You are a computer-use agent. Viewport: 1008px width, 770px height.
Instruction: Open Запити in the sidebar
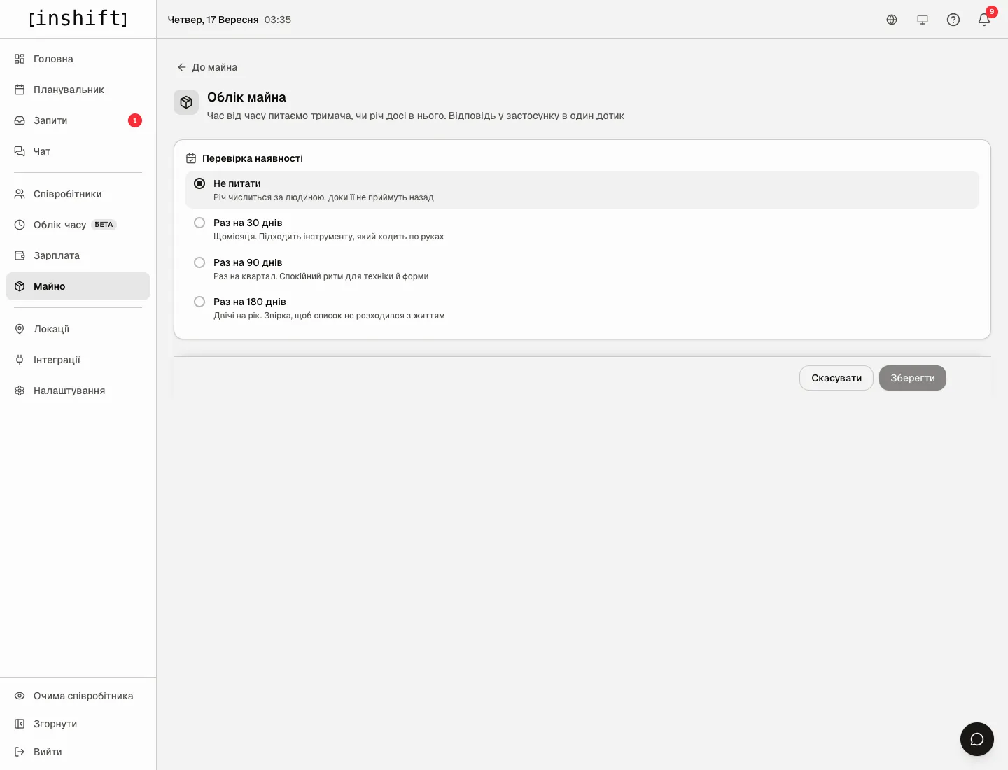click(78, 120)
